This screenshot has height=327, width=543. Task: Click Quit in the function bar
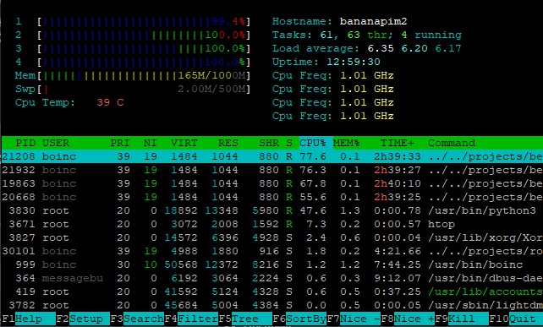coord(516,319)
